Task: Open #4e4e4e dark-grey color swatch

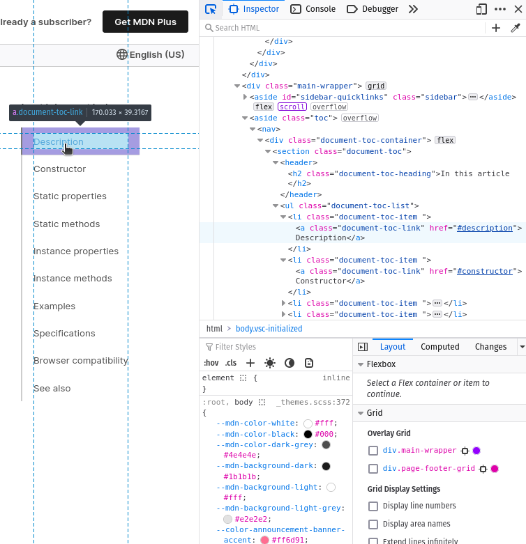Action: 326,445
